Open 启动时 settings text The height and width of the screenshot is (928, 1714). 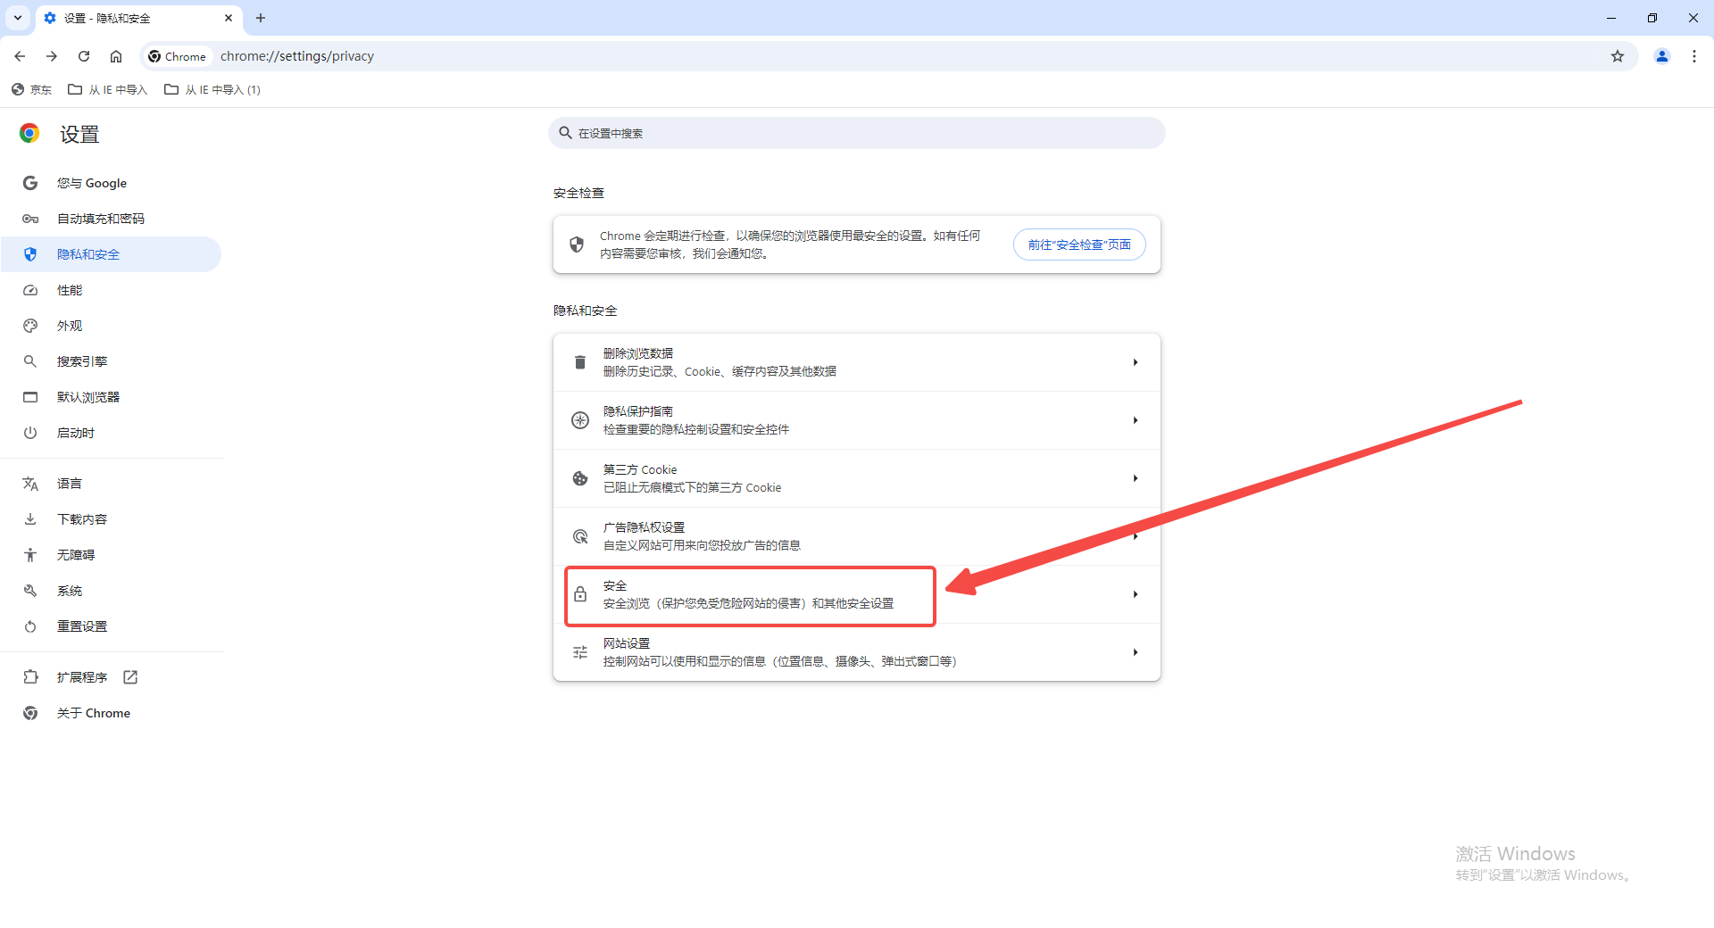click(76, 433)
